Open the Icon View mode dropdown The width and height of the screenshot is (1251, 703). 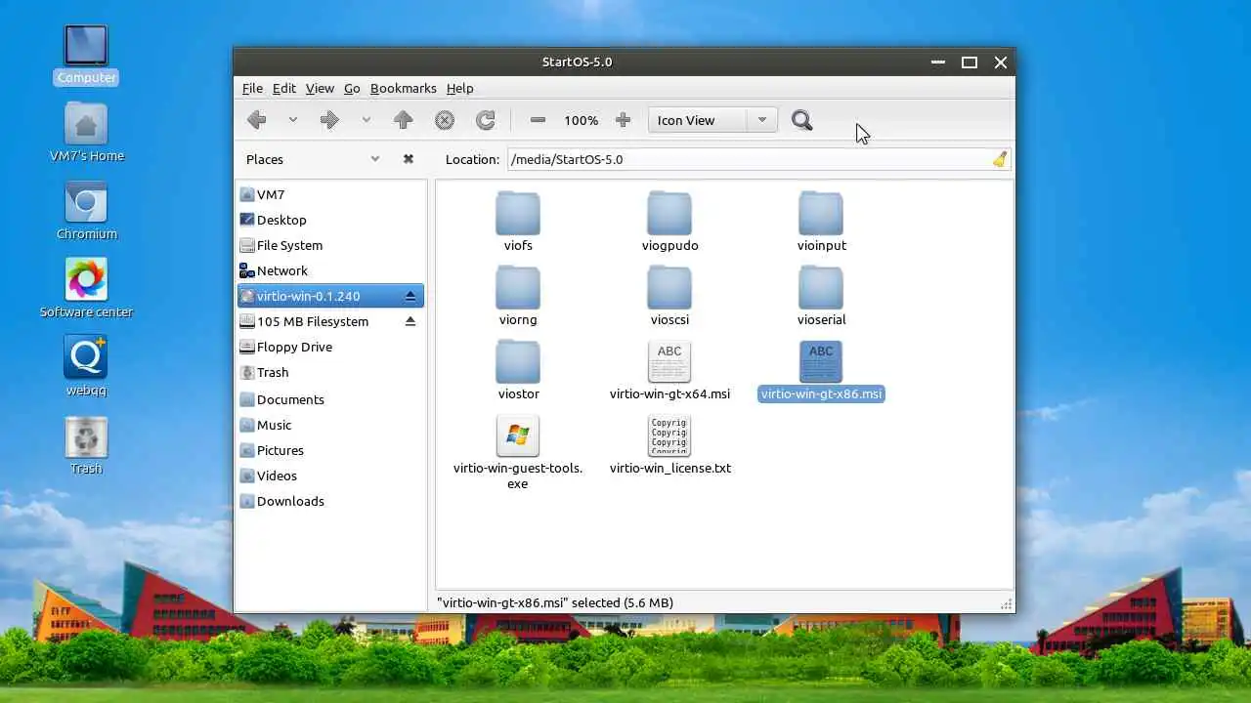(712, 120)
